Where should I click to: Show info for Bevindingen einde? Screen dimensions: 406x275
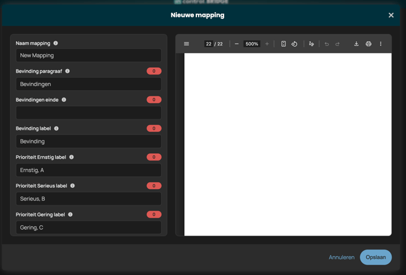64,100
